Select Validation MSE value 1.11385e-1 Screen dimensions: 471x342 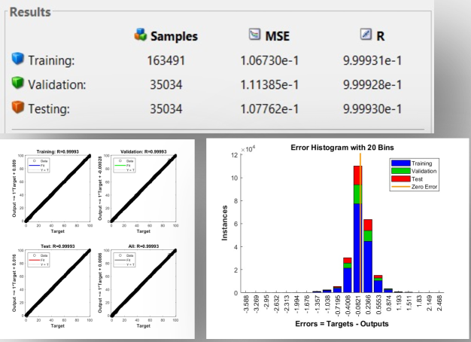click(x=269, y=85)
